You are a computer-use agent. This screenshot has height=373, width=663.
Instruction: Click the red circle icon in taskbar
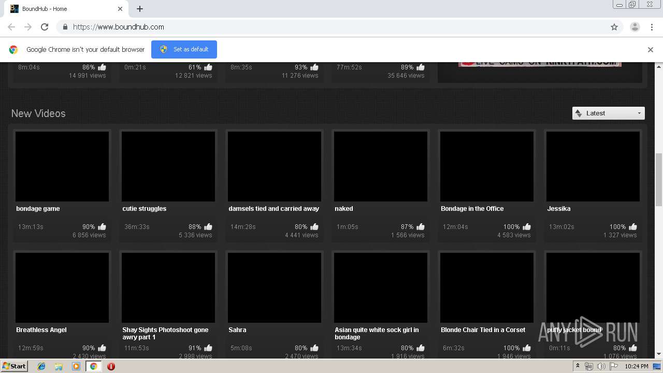111,366
